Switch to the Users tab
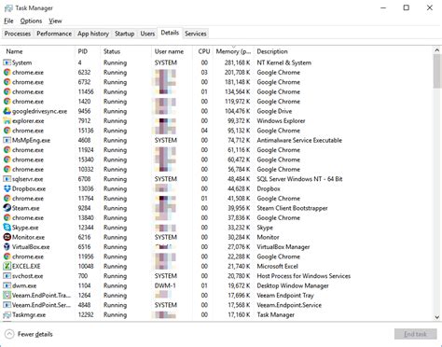Image resolution: width=442 pixels, height=347 pixels. point(147,34)
